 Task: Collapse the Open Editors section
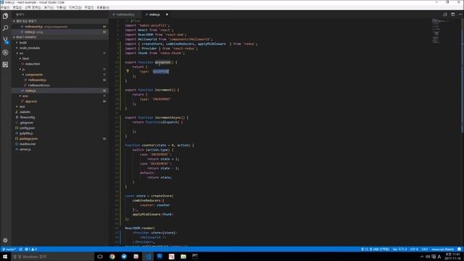point(59,21)
